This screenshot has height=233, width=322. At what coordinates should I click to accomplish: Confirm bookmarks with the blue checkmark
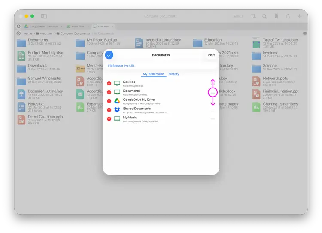click(109, 55)
